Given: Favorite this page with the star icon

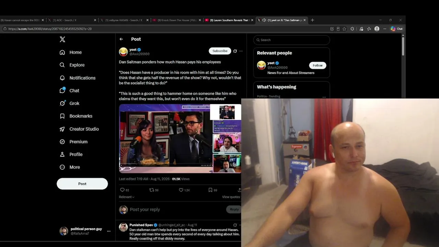Looking at the screenshot, I should [344, 29].
